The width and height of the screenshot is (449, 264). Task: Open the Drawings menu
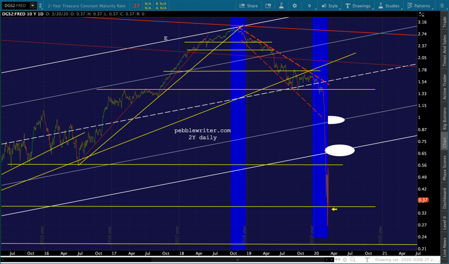coord(358,6)
